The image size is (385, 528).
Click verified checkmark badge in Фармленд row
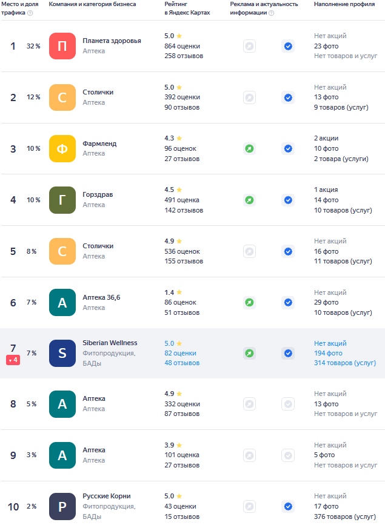(288, 148)
